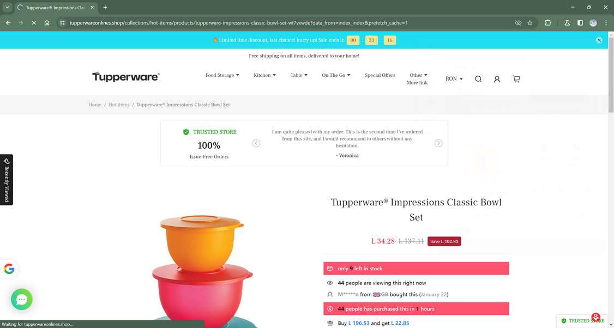This screenshot has width=614, height=328.
Task: Open the user account icon
Action: click(497, 79)
